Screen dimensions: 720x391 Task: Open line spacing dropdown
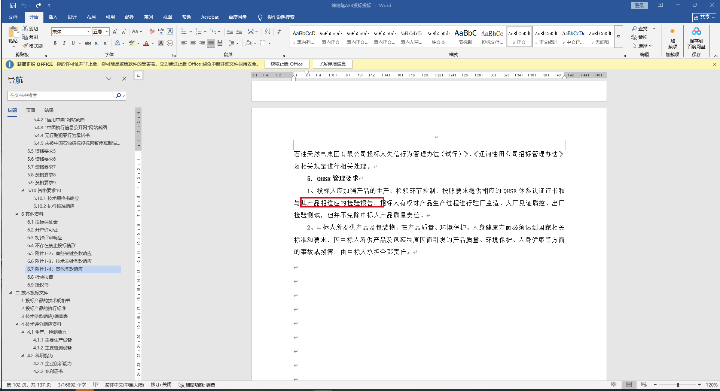coord(234,43)
